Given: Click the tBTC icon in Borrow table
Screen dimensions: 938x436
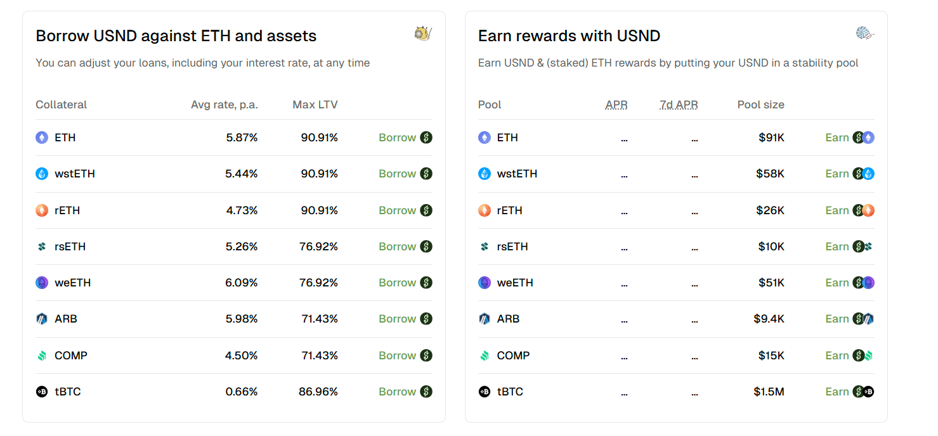Looking at the screenshot, I should tap(42, 392).
